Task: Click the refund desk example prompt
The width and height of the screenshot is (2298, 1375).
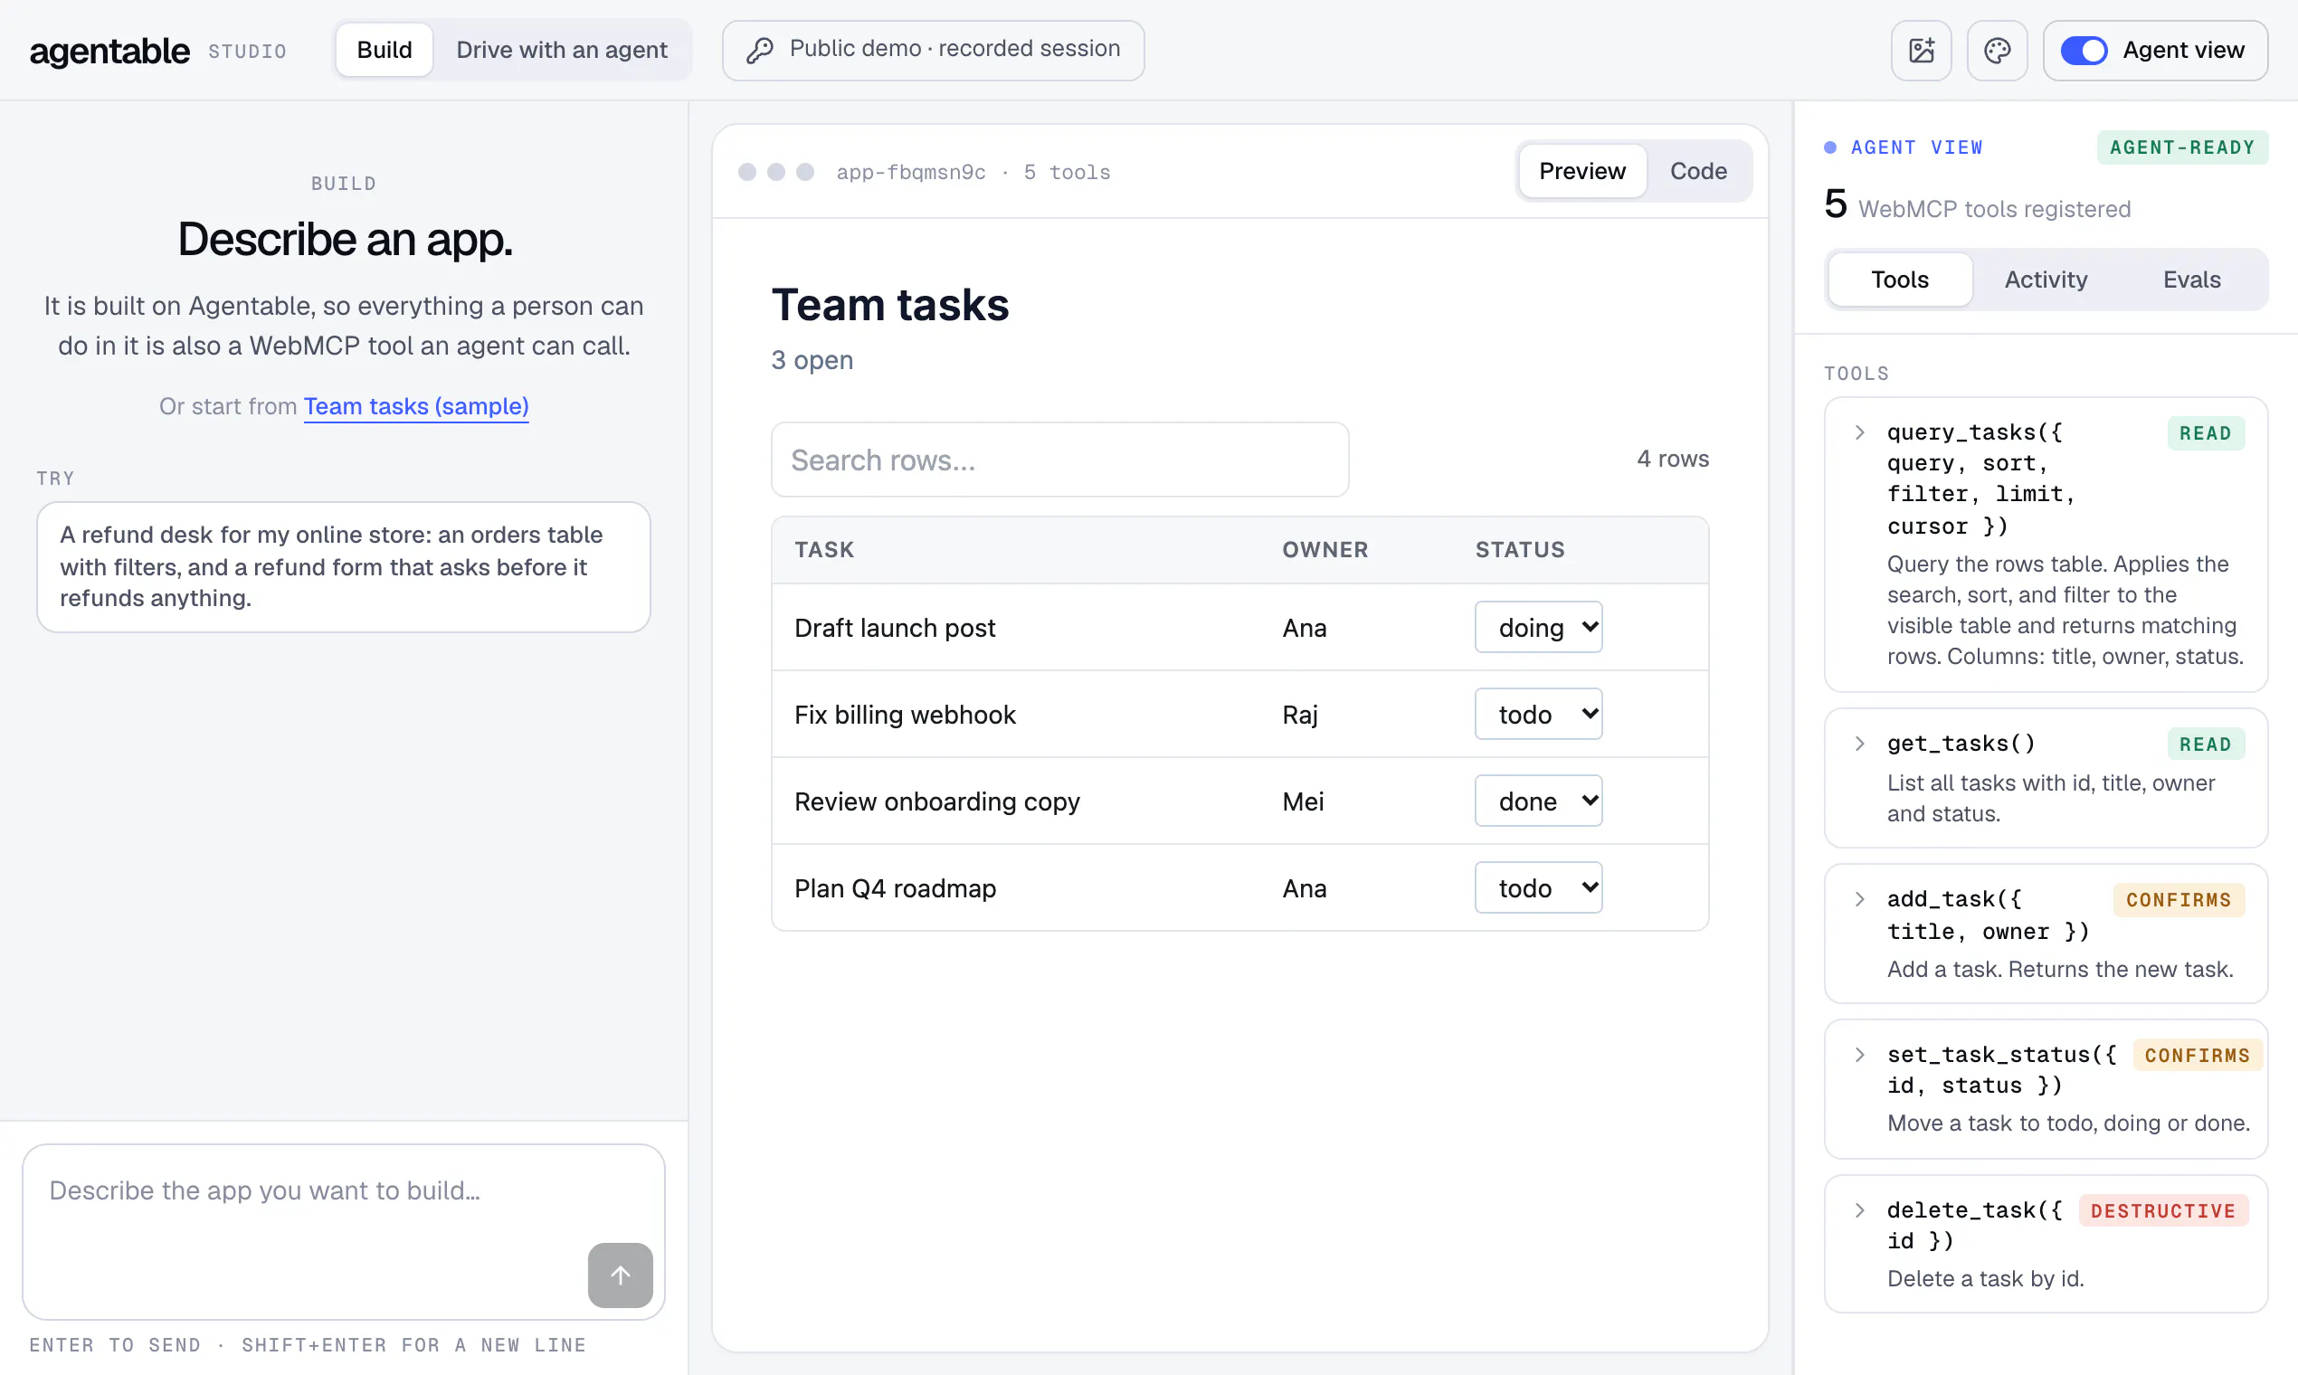Action: pyautogui.click(x=344, y=567)
